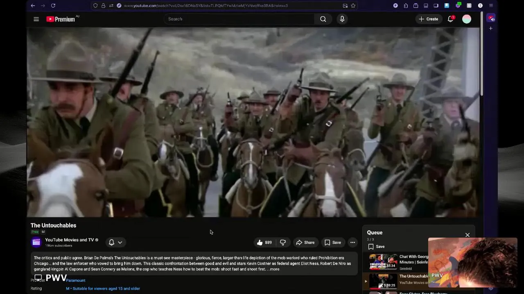Image resolution: width=524 pixels, height=294 pixels.
Task: Click into the YouTube Search box
Action: pyautogui.click(x=239, y=19)
